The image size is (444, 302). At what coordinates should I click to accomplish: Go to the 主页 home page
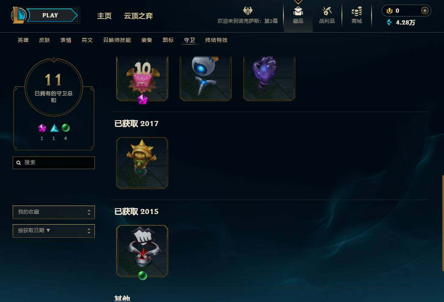click(104, 16)
